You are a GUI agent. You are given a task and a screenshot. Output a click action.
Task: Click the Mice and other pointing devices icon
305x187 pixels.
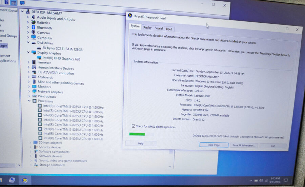(34, 81)
